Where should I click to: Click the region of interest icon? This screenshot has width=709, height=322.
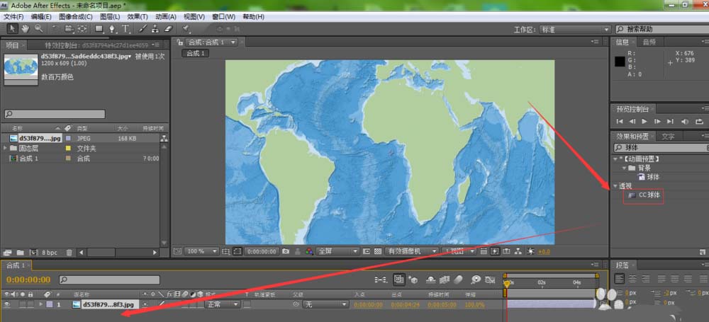367,251
